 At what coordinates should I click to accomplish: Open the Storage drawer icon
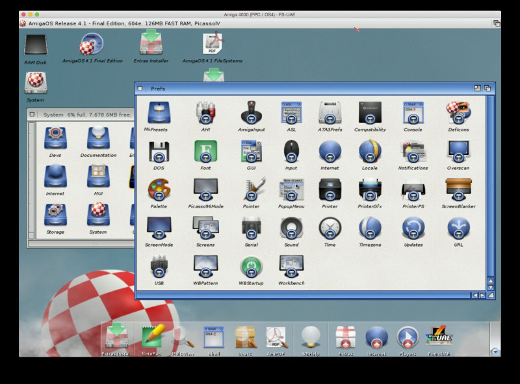[55, 215]
